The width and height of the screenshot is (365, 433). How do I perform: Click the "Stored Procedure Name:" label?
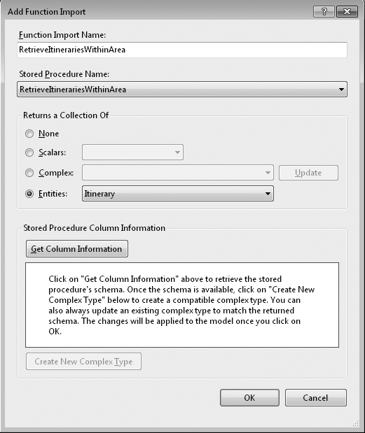tap(64, 74)
